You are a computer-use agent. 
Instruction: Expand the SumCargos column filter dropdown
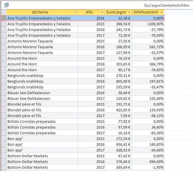129,12
